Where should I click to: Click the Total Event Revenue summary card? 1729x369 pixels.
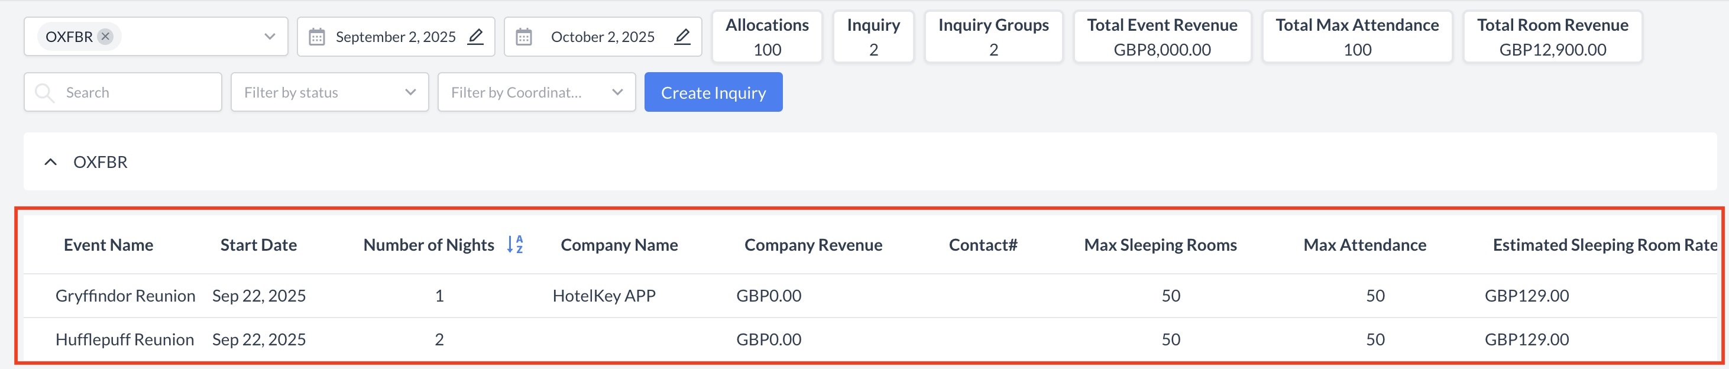coord(1161,37)
